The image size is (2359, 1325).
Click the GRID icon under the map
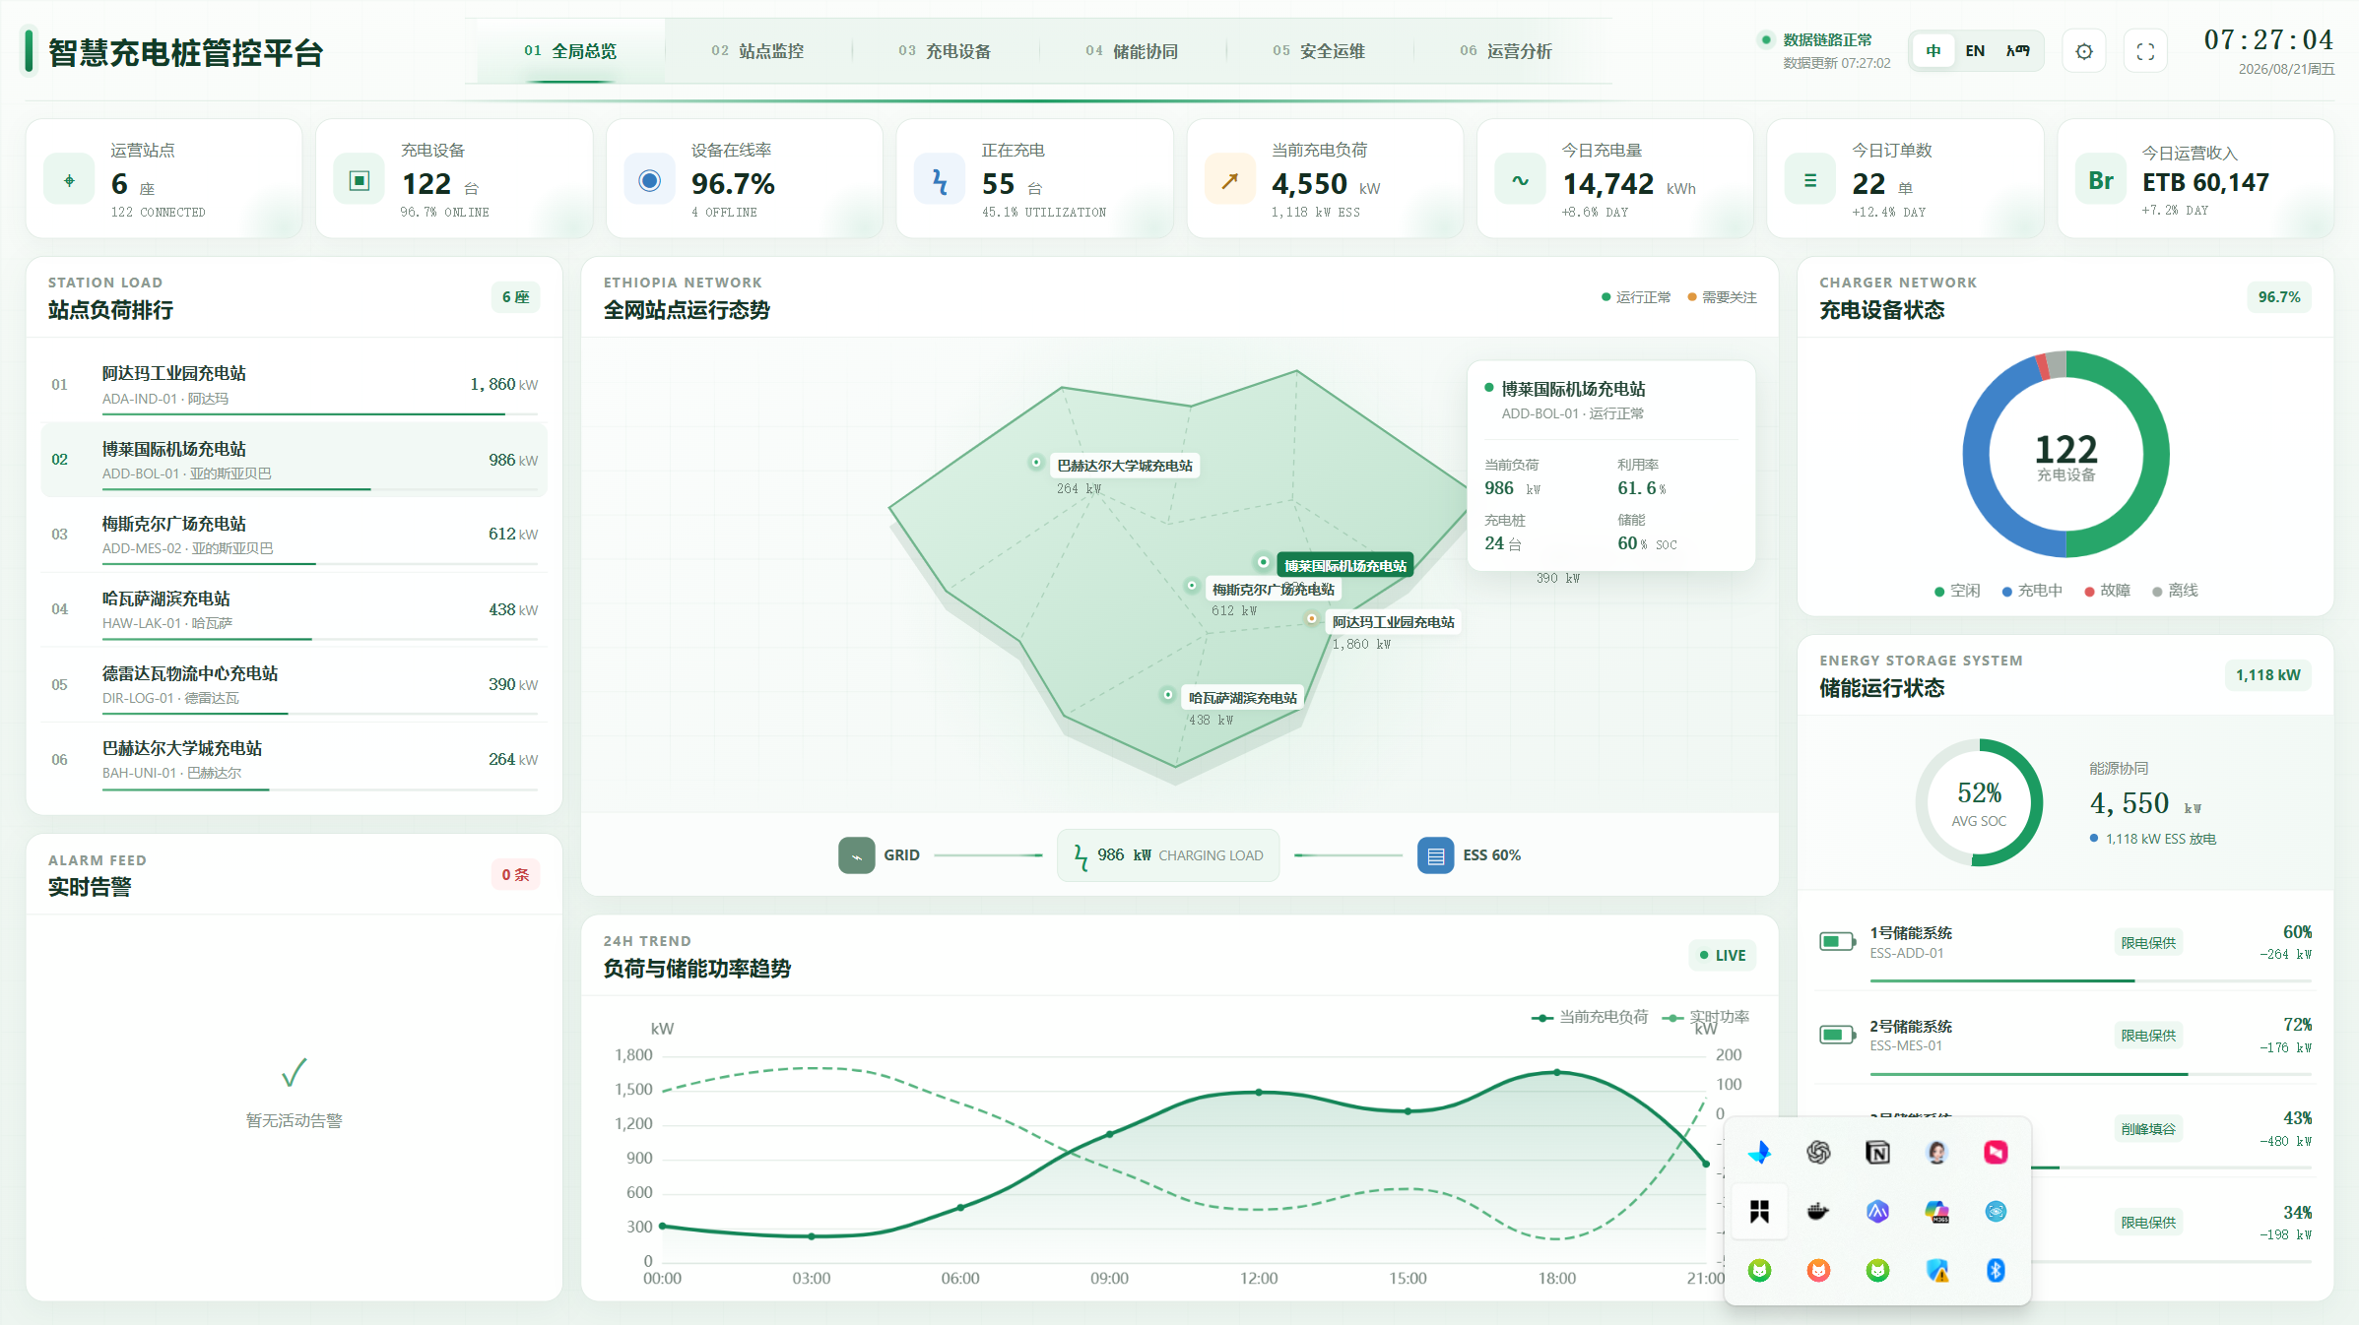[856, 855]
